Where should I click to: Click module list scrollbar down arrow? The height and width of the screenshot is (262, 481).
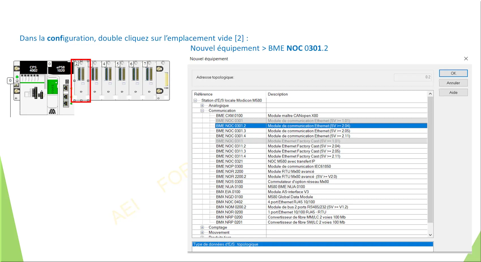point(430,235)
